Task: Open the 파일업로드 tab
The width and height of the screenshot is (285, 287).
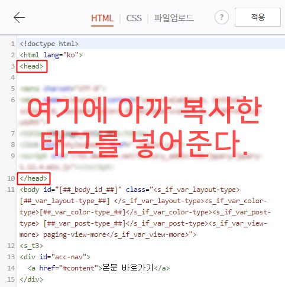Action: click(174, 18)
